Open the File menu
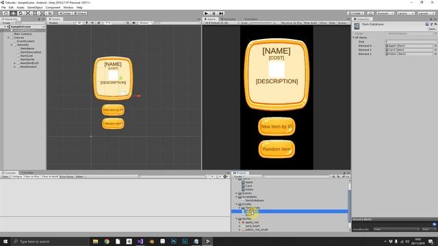438x246 pixels. pyautogui.click(x=3, y=8)
